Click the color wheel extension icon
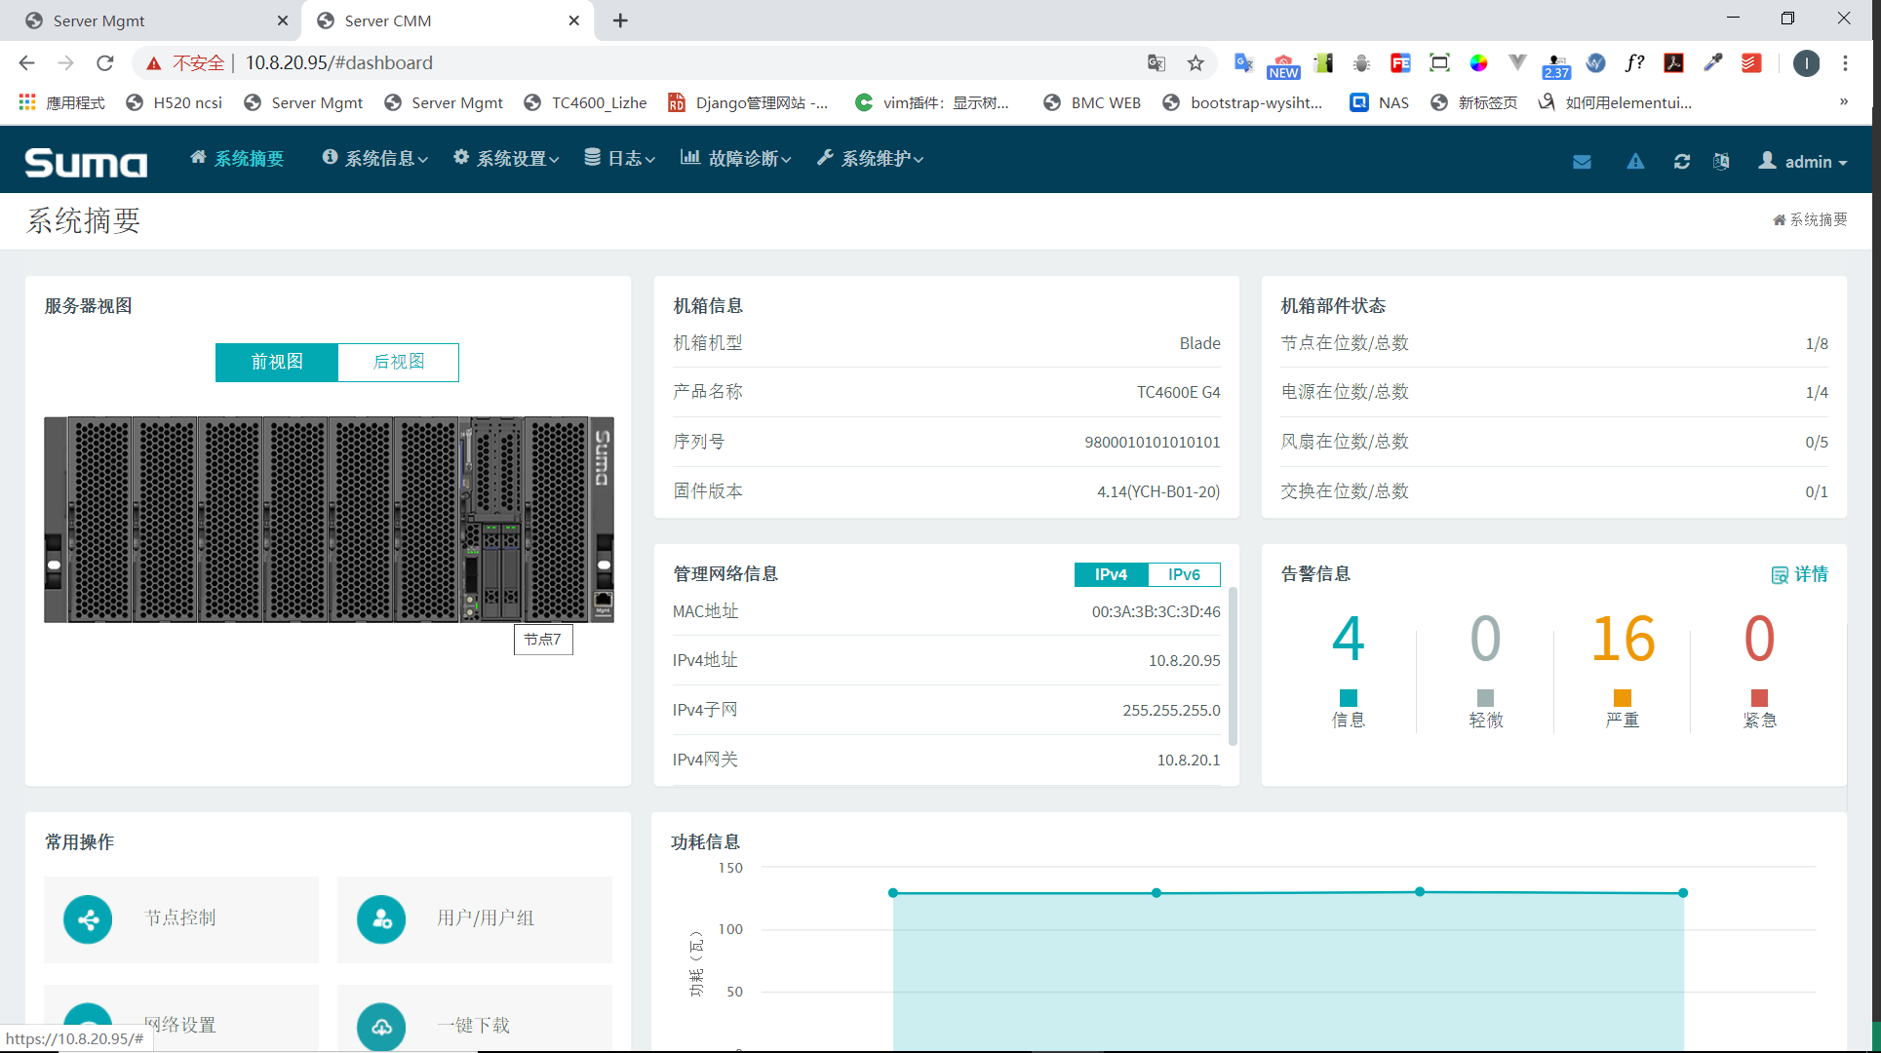 coord(1479,63)
